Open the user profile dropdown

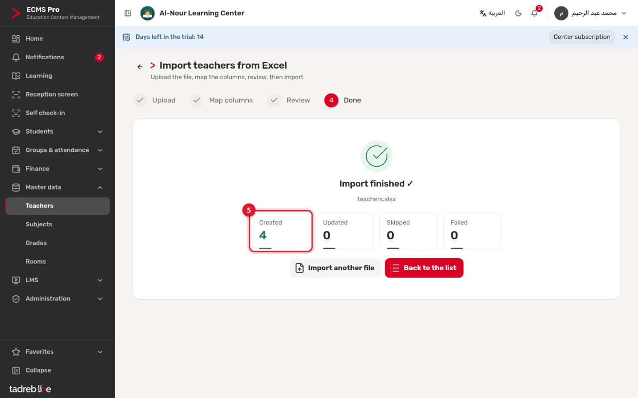[x=591, y=13]
